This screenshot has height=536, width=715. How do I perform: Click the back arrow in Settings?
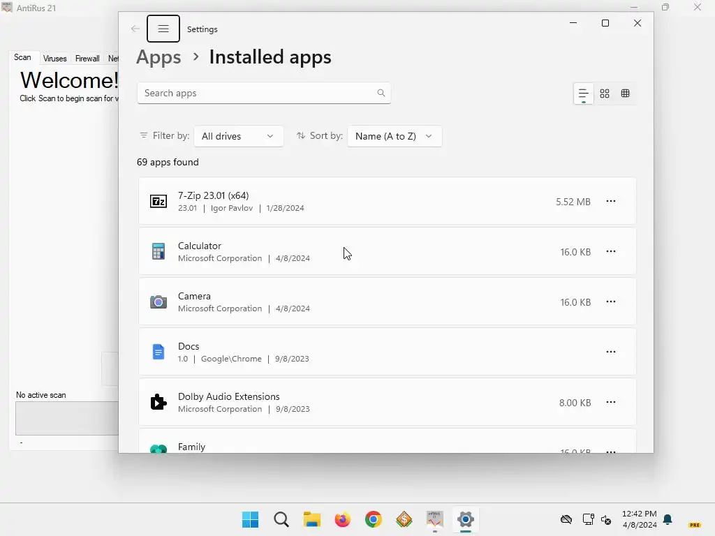pos(135,29)
